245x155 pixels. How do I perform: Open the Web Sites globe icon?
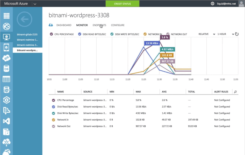7,26
